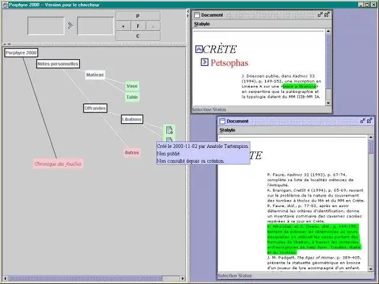Click the lower Document window title icon
The image size is (379, 284).
(x=223, y=121)
